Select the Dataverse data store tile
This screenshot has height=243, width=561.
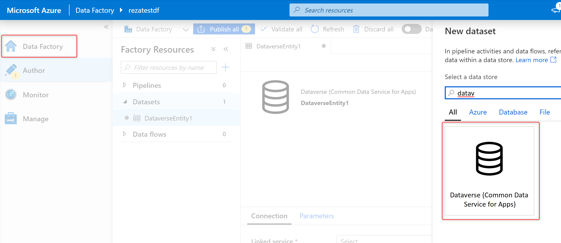[x=489, y=171]
